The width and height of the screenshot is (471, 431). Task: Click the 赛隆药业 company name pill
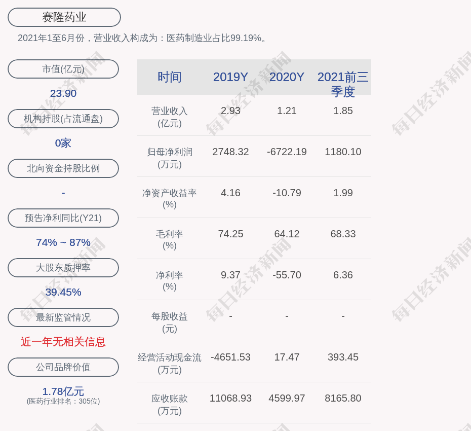coord(64,17)
